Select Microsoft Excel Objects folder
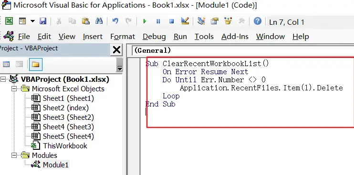 68,89
